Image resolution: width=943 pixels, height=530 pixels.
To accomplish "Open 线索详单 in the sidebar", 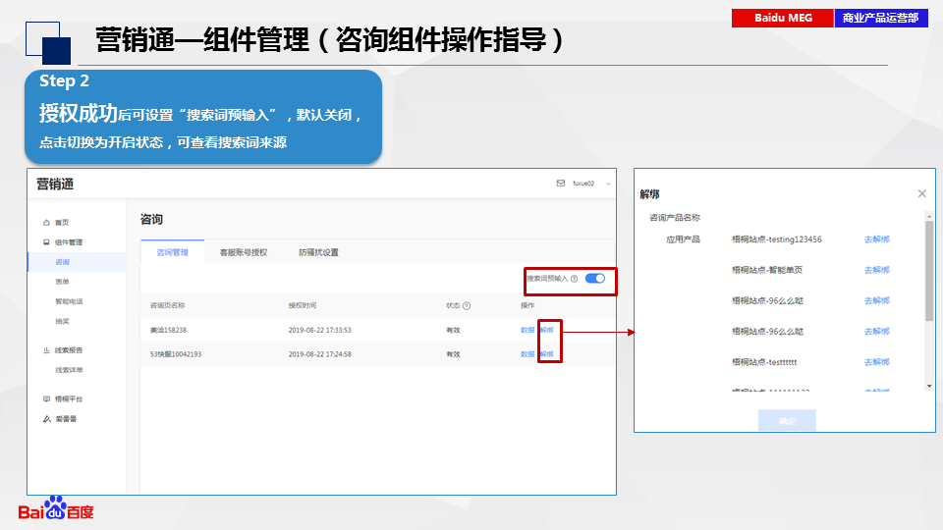I will pos(69,370).
